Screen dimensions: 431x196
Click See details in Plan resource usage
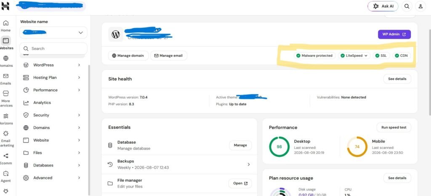[397, 178]
